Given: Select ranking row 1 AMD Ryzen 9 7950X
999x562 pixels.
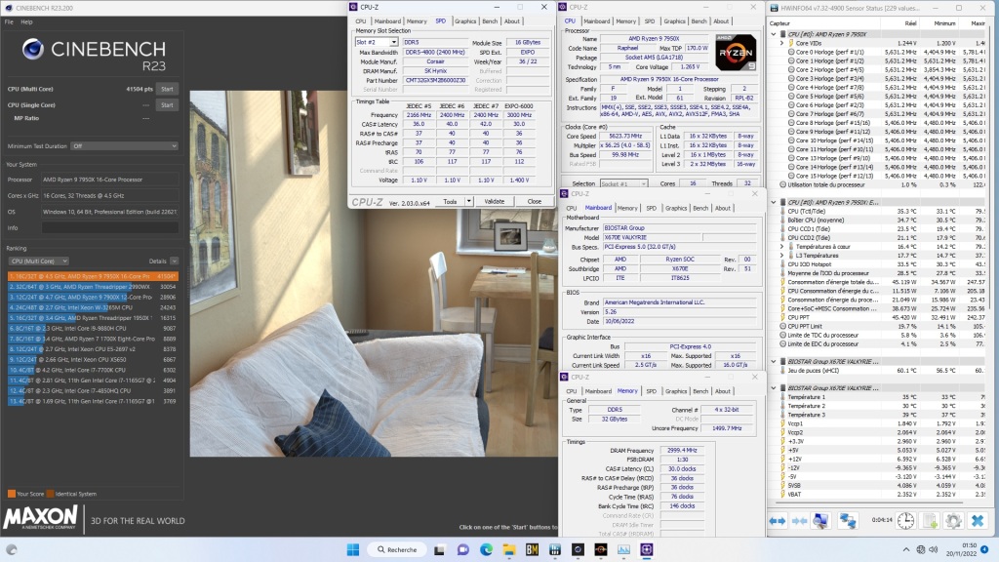Looking at the screenshot, I should pyautogui.click(x=93, y=276).
